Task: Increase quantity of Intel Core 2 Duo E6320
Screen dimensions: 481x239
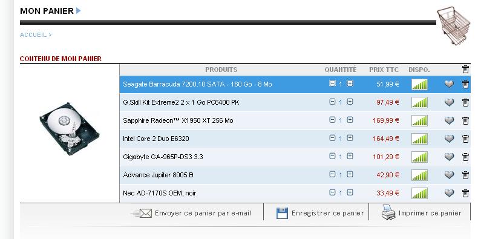Action: 350,138
